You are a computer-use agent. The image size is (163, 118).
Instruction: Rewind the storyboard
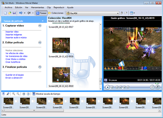(24, 94)
